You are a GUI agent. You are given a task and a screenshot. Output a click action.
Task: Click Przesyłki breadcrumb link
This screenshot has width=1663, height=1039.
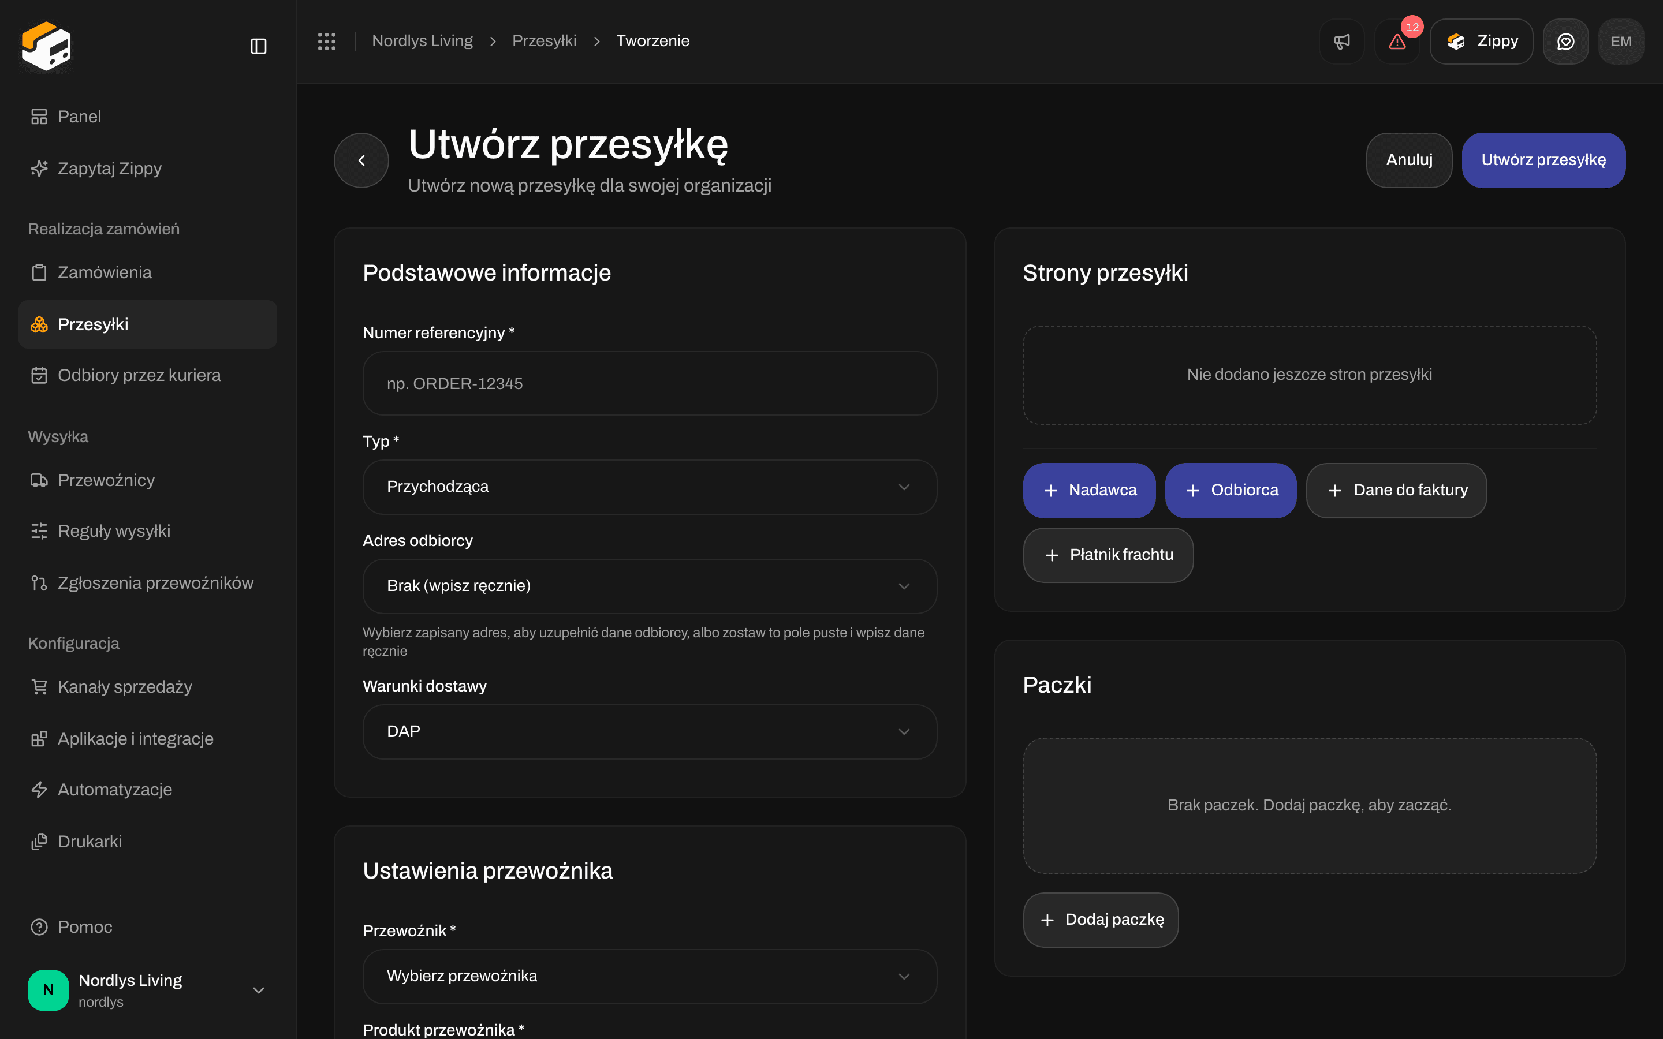coord(543,41)
